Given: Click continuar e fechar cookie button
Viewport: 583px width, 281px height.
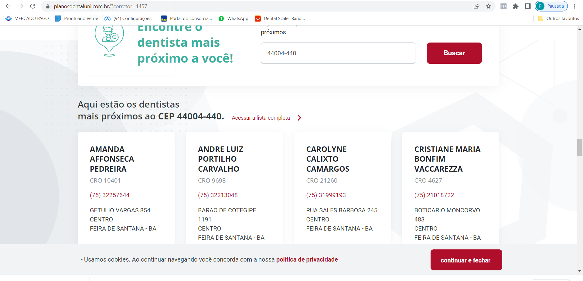Looking at the screenshot, I should tap(466, 260).
